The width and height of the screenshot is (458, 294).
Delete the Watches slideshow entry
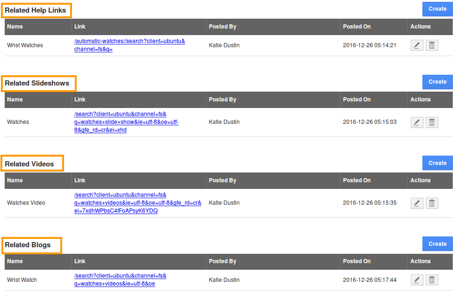(x=432, y=122)
